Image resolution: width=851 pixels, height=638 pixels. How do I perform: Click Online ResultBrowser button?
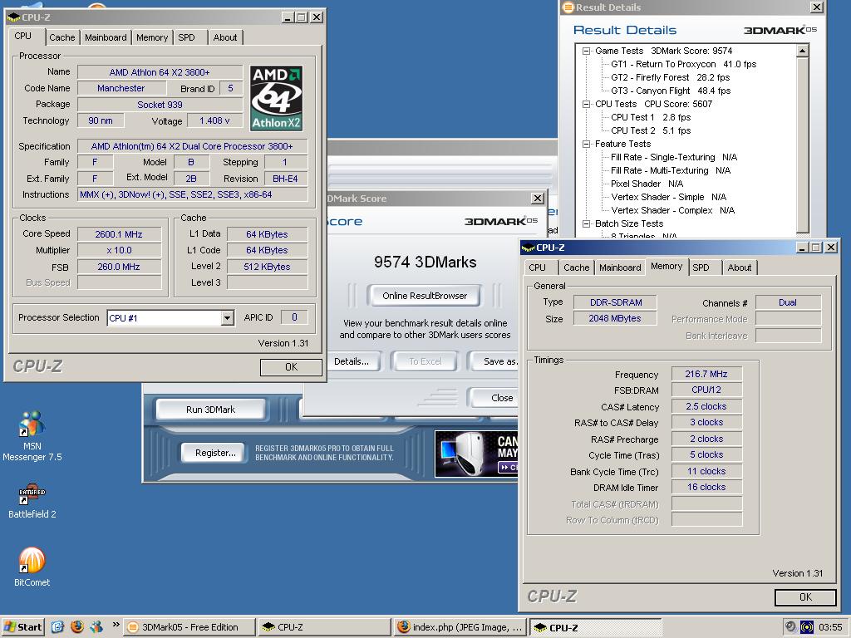pos(425,296)
